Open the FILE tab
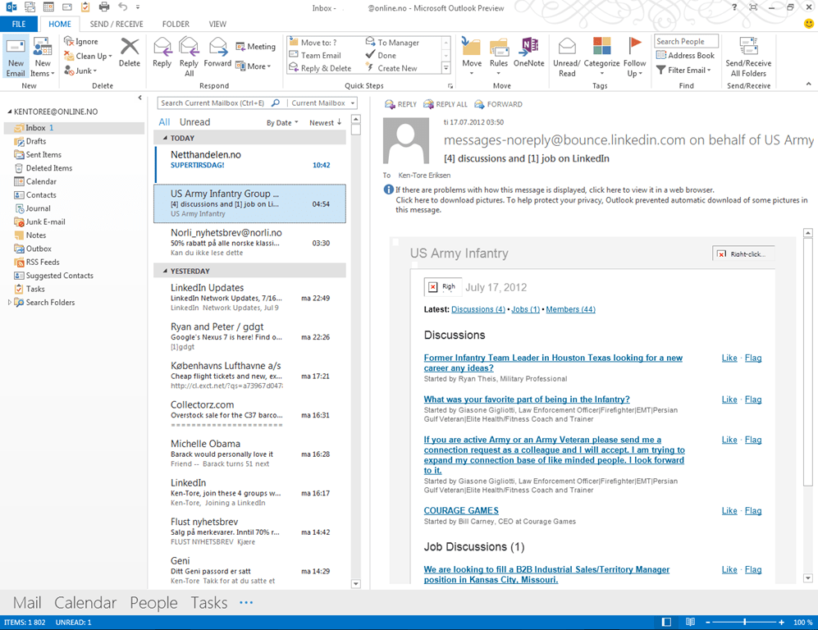Screen dimensions: 818x630 pyautogui.click(x=19, y=24)
